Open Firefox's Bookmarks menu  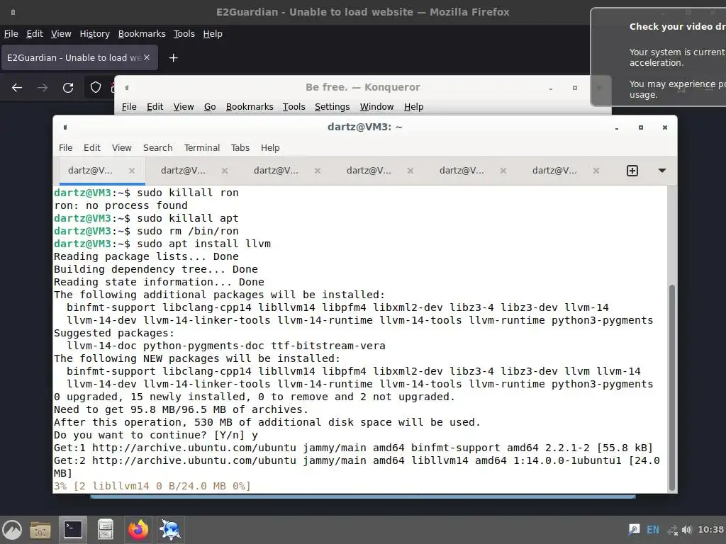142,34
